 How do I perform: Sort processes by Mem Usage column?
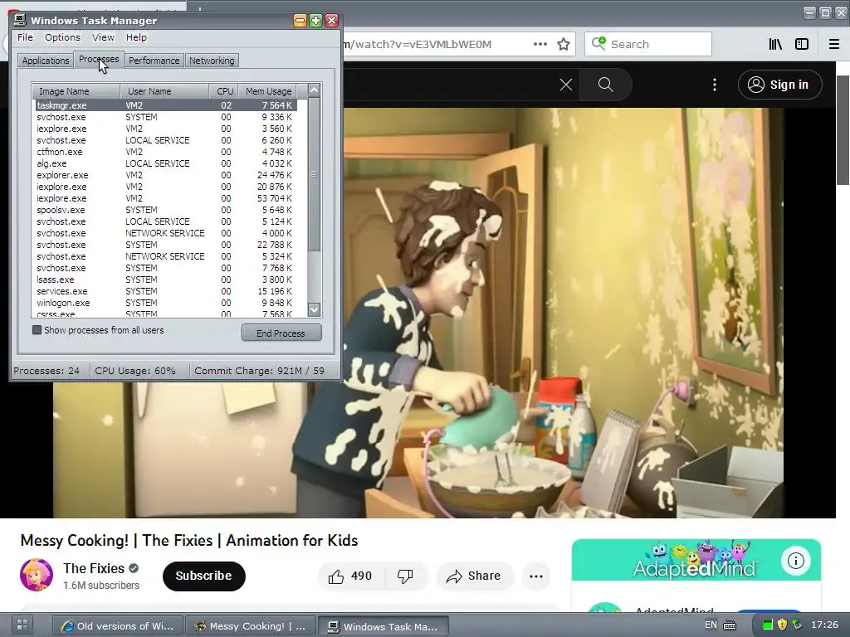click(x=267, y=91)
